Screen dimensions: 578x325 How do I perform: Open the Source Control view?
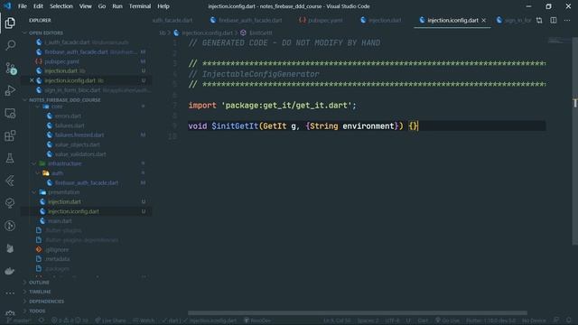pyautogui.click(x=10, y=69)
